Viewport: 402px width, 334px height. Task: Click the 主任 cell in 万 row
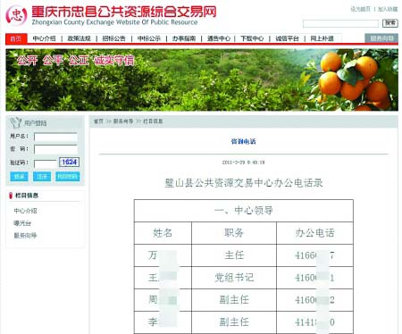point(234,255)
